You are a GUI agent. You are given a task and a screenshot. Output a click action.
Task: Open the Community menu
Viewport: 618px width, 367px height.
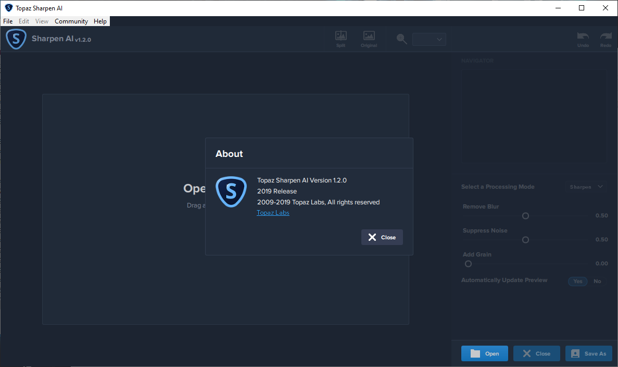[71, 21]
